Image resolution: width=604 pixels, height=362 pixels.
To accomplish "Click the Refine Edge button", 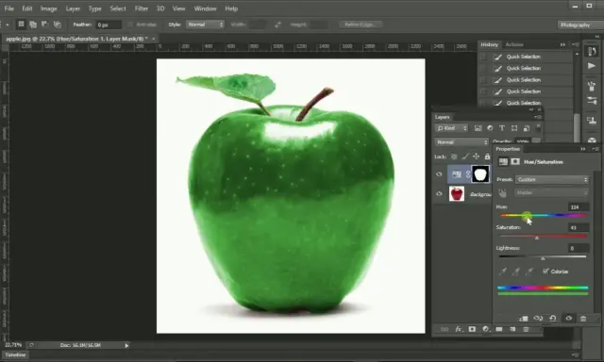I will pos(361,25).
